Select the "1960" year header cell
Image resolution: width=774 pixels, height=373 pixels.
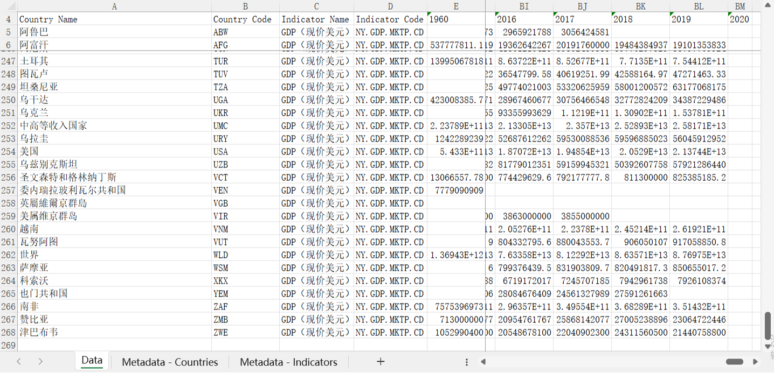[x=456, y=19]
